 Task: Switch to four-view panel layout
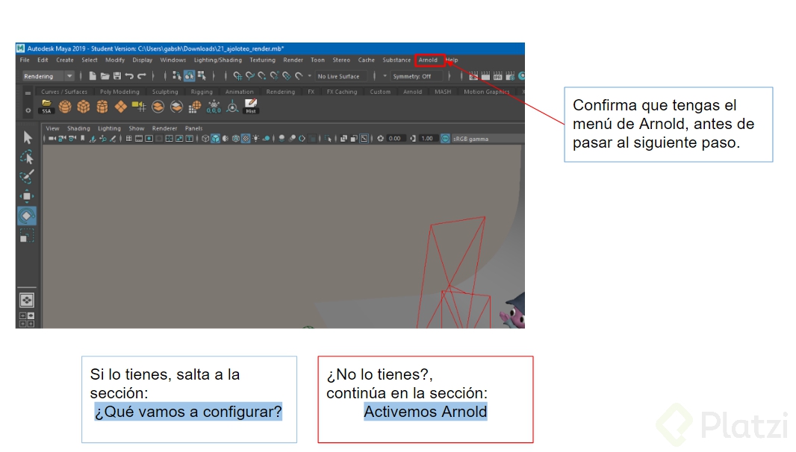27,319
